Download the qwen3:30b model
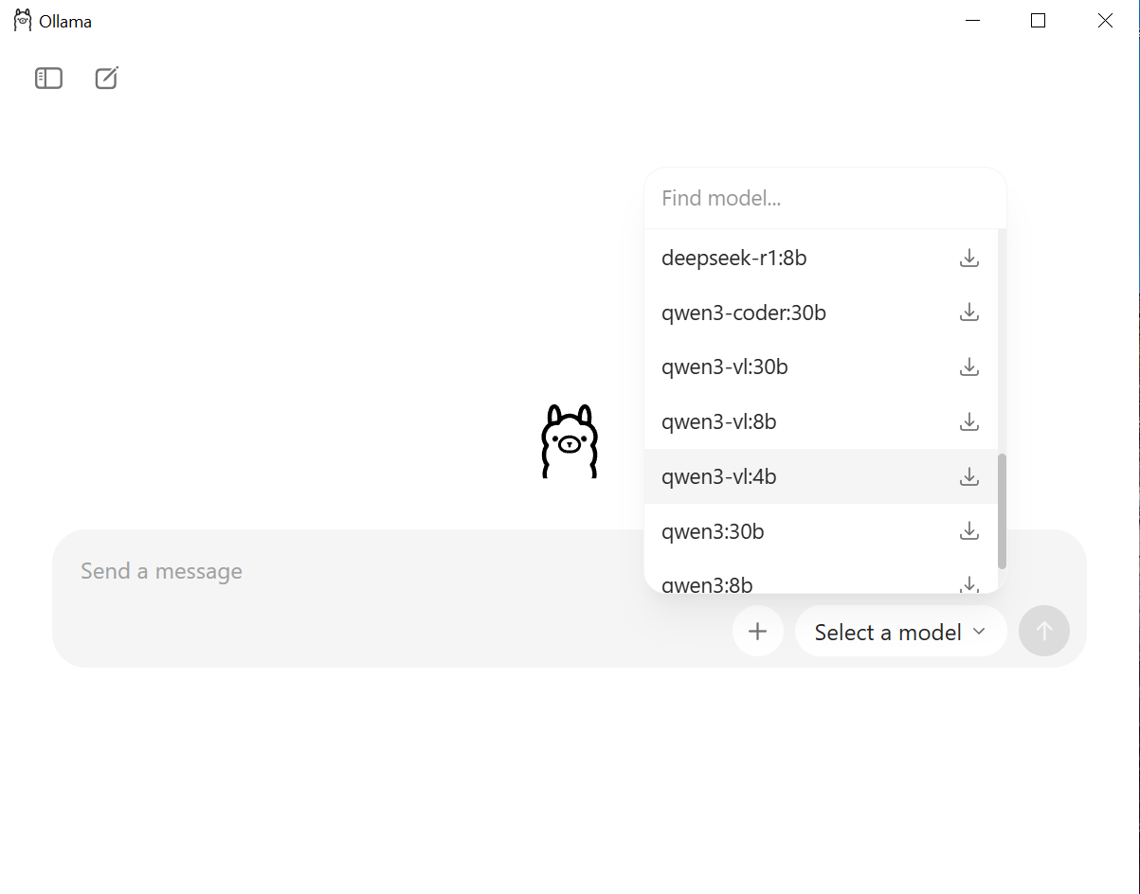 coord(968,531)
